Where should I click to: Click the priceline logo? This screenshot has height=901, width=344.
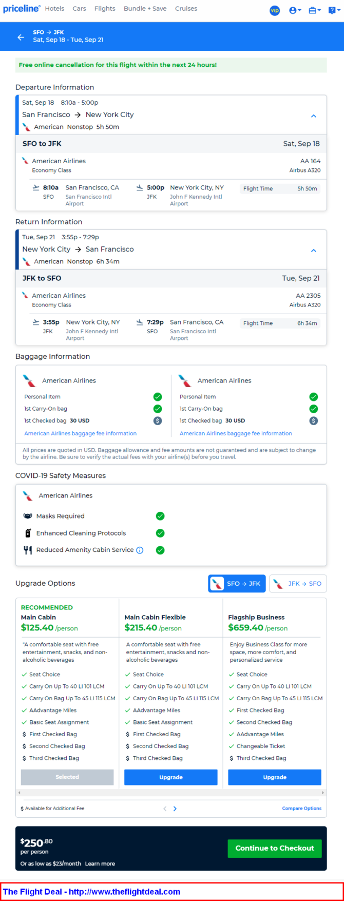(22, 9)
